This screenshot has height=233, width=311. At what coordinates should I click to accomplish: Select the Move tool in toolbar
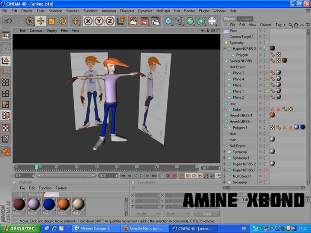(41, 21)
